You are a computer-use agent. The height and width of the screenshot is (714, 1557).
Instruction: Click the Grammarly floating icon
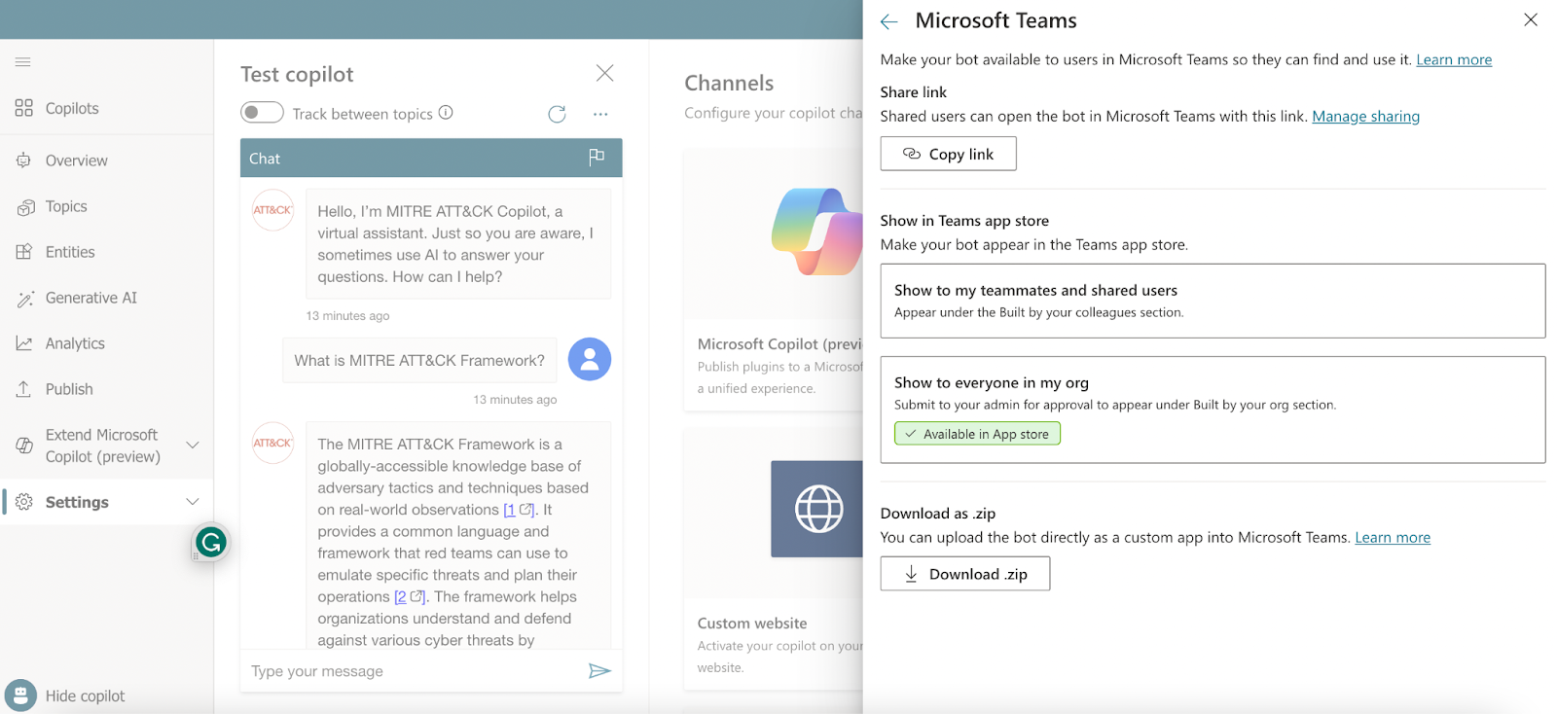coord(211,542)
